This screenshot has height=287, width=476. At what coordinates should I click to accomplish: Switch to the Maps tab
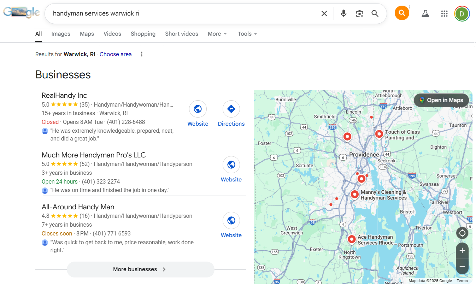coord(87,34)
